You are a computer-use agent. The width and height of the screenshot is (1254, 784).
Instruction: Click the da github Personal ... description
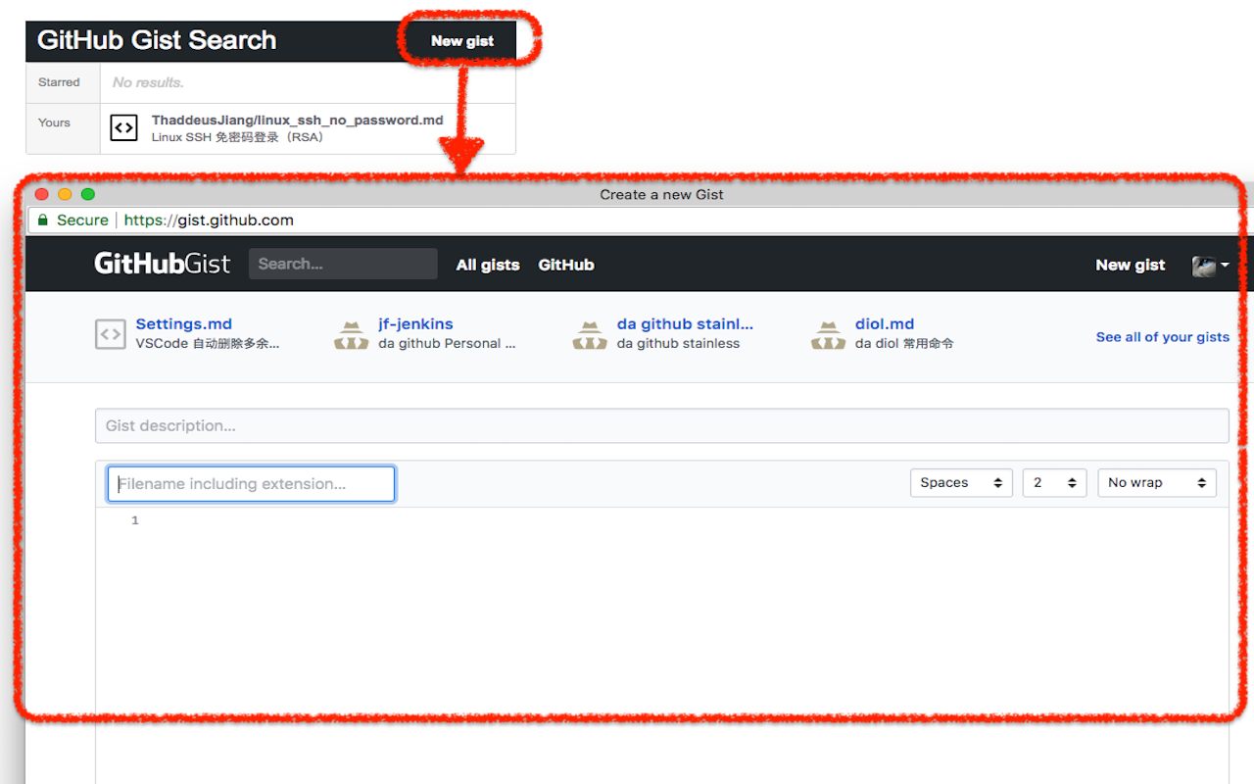pyautogui.click(x=447, y=343)
